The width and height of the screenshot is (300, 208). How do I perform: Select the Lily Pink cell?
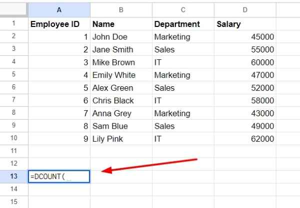121,139
